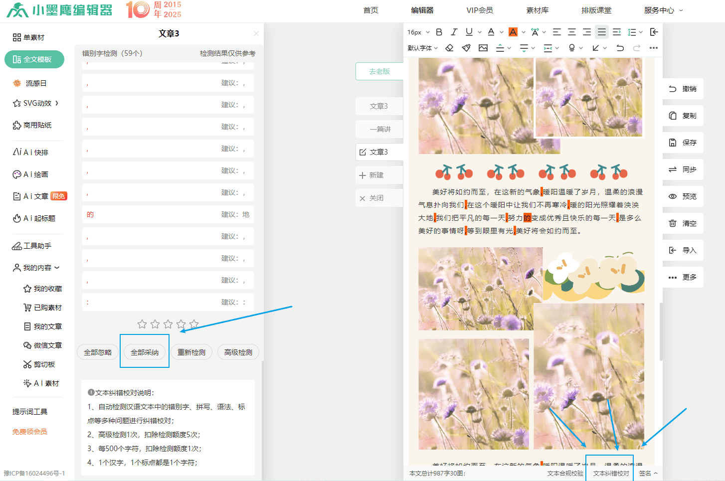Open the VIP会员 menu item
This screenshot has height=481, width=725.
[479, 10]
